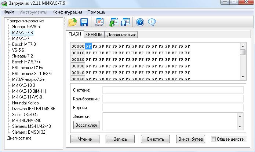Viewport: 255px width, 152px height.
Task: Select the highlighted FF byte at 00000
Action: [x=88, y=46]
